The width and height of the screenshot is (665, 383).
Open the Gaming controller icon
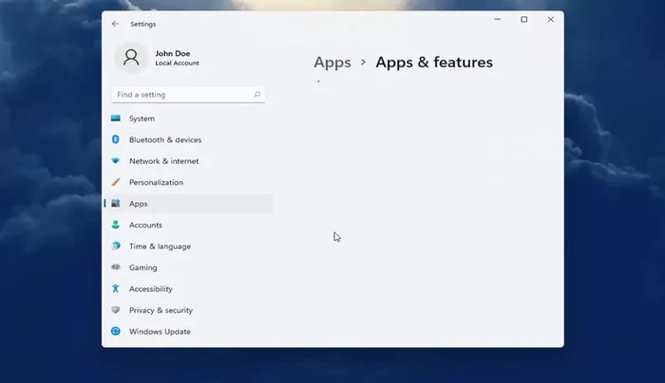[x=116, y=267]
